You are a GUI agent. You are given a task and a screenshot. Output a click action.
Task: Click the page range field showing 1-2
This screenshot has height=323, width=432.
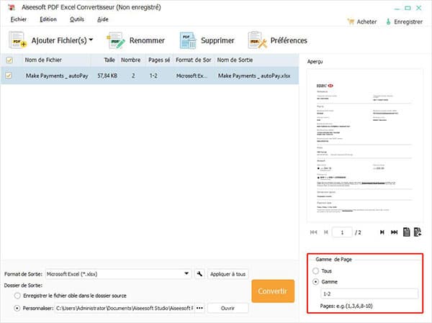point(369,294)
